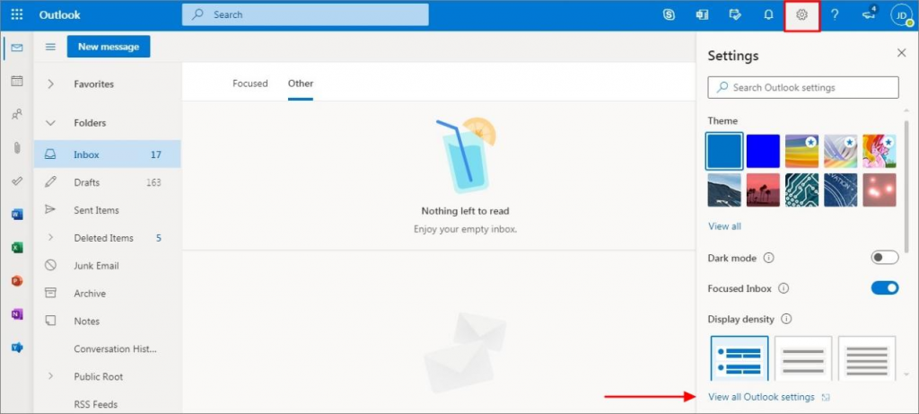The height and width of the screenshot is (414, 919).
Task: Toggle the hamburger navigation pane button
Action: [50, 47]
